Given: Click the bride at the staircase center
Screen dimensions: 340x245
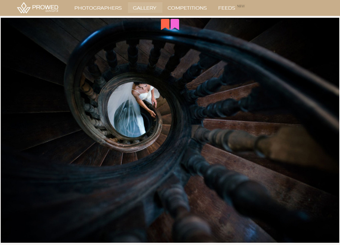Looking at the screenshot, I should click(143, 93).
